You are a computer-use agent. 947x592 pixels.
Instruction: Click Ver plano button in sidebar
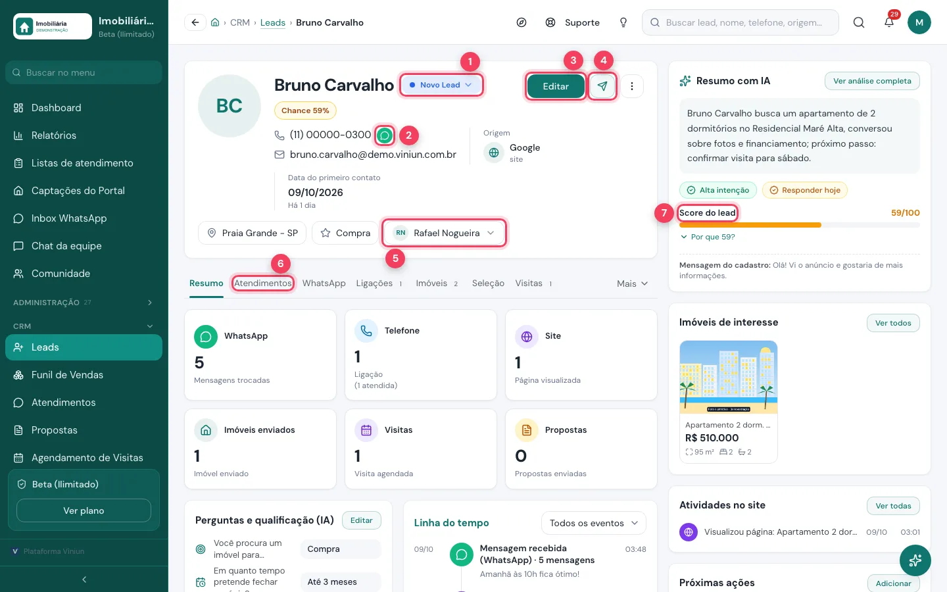coord(84,510)
